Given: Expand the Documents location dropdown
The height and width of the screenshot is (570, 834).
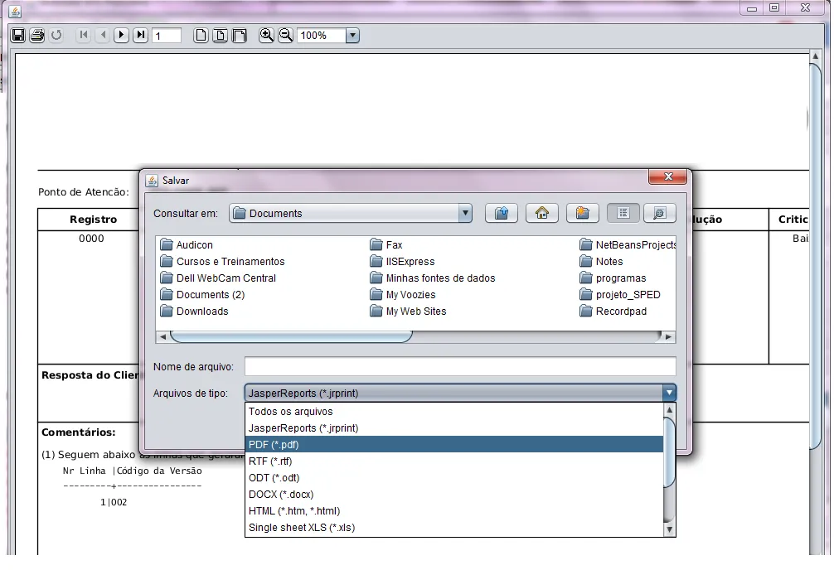Looking at the screenshot, I should [465, 213].
